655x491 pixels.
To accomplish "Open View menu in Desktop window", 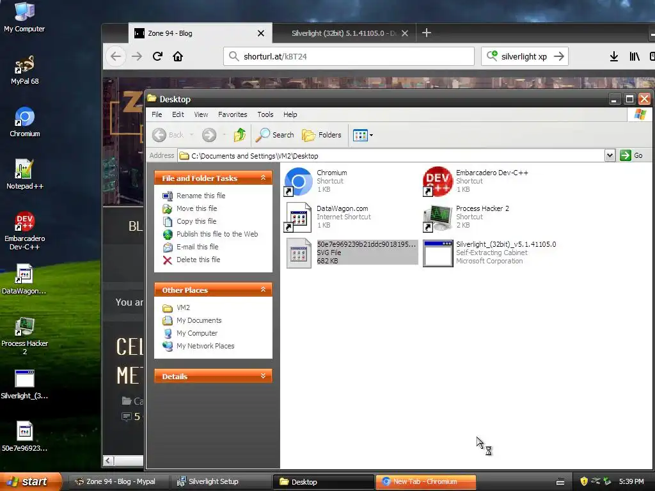I will pos(201,114).
